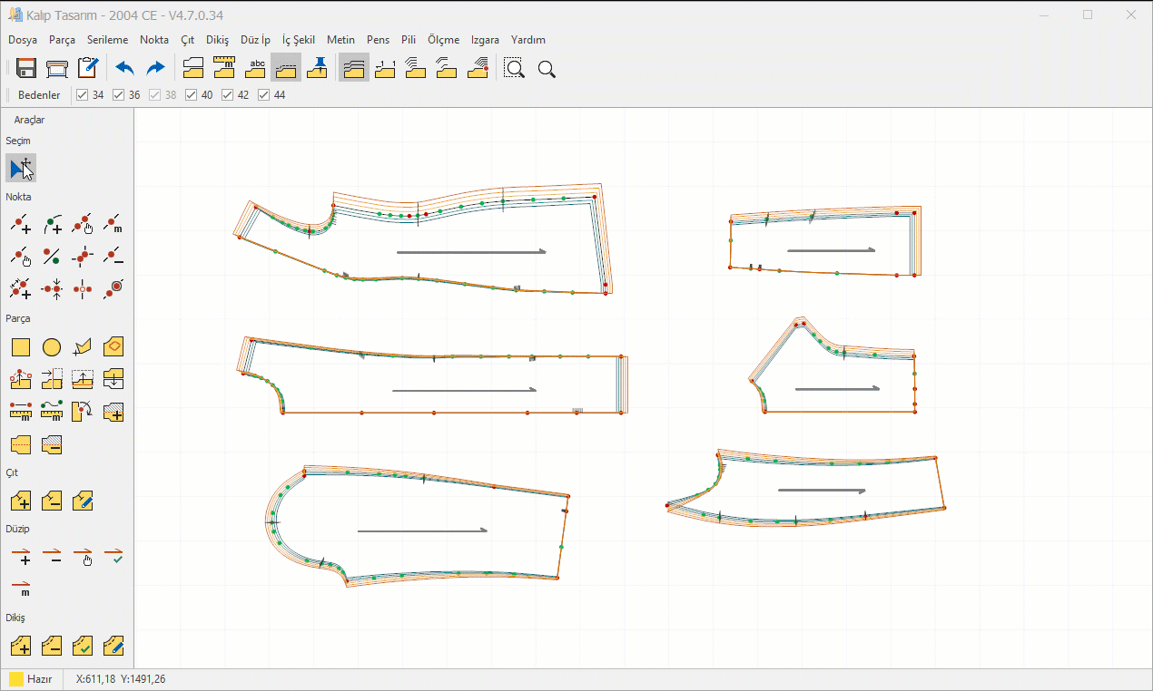The image size is (1153, 691).
Task: Select the rectangle piece tool
Action: coord(21,347)
